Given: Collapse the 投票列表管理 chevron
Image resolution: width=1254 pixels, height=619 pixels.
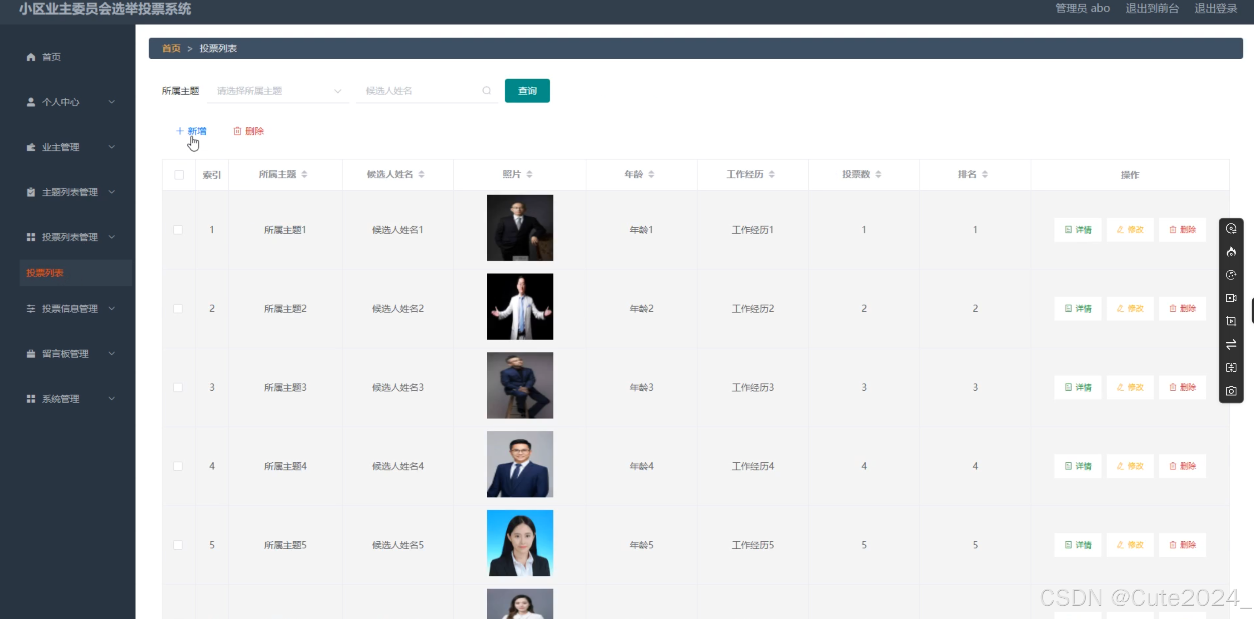Looking at the screenshot, I should coord(112,237).
